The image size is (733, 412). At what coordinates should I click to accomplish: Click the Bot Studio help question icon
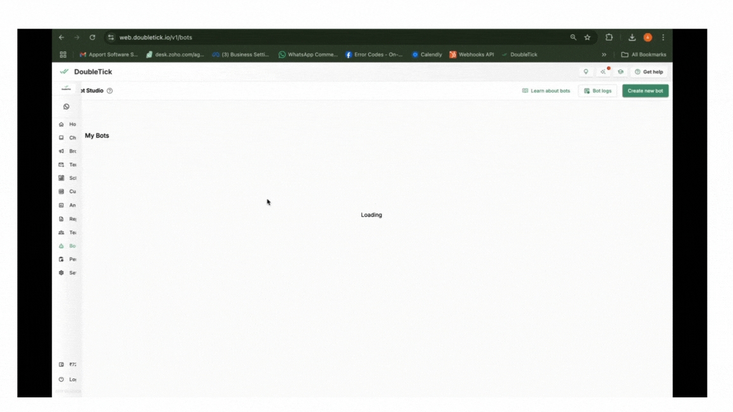pos(110,91)
